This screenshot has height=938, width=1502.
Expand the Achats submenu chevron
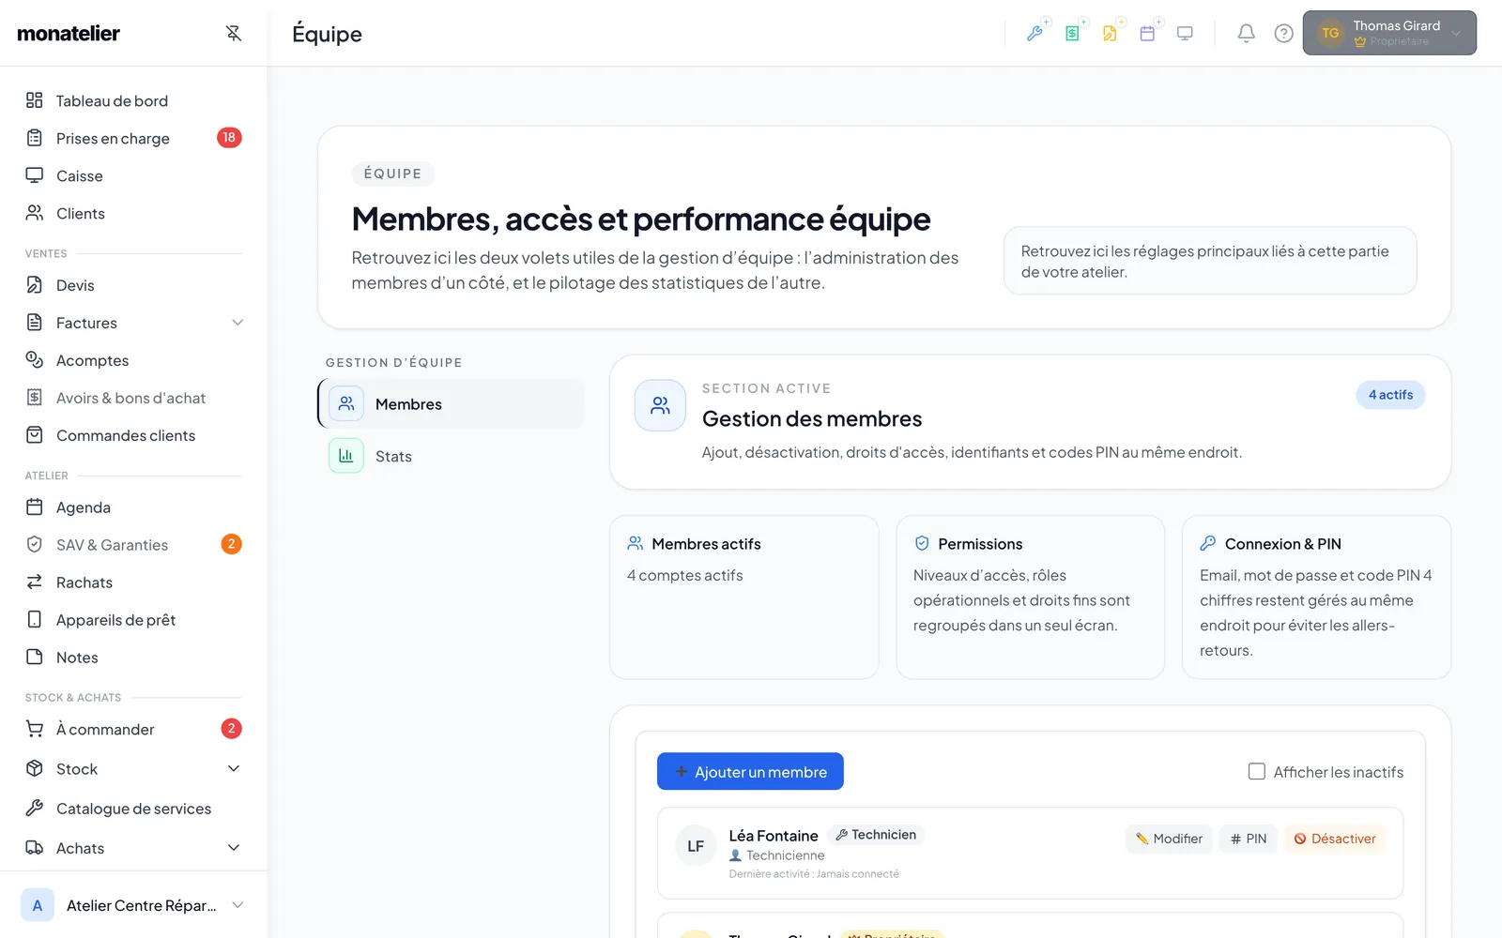[x=234, y=848]
